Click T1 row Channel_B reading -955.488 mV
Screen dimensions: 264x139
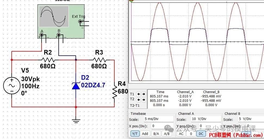(211, 96)
